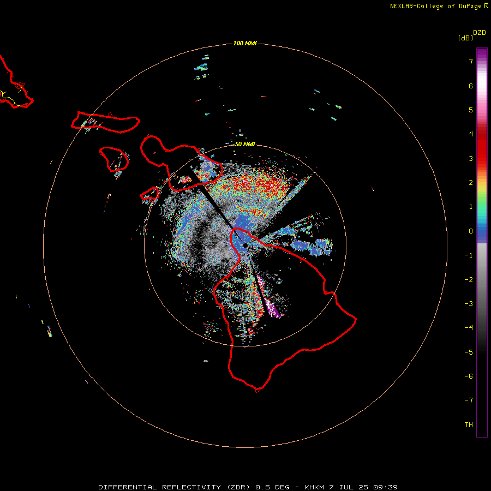The width and height of the screenshot is (491, 491).
Task: Click the radar site center dot
Action: click(x=245, y=245)
